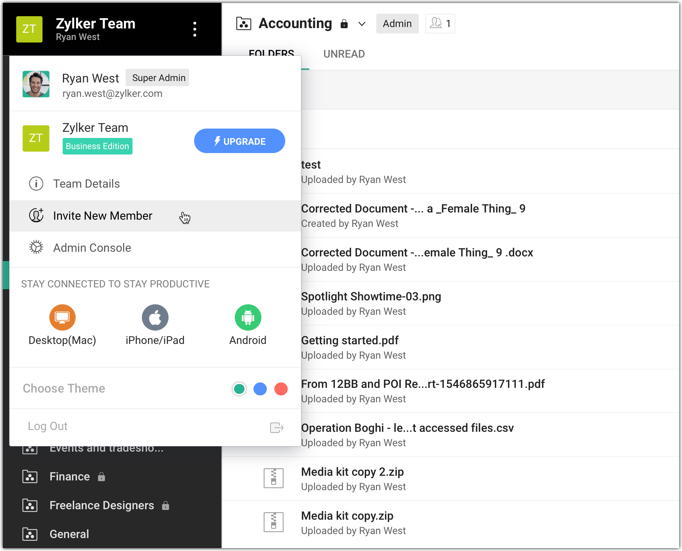
Task: Open Media kit copy 2.zip
Action: click(x=352, y=472)
